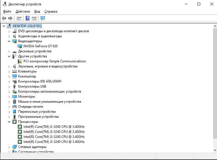The image size is (217, 160).
Task: Collapse the DESKTOP-2GLD1EQ root node
Action: pyautogui.click(x=4, y=26)
